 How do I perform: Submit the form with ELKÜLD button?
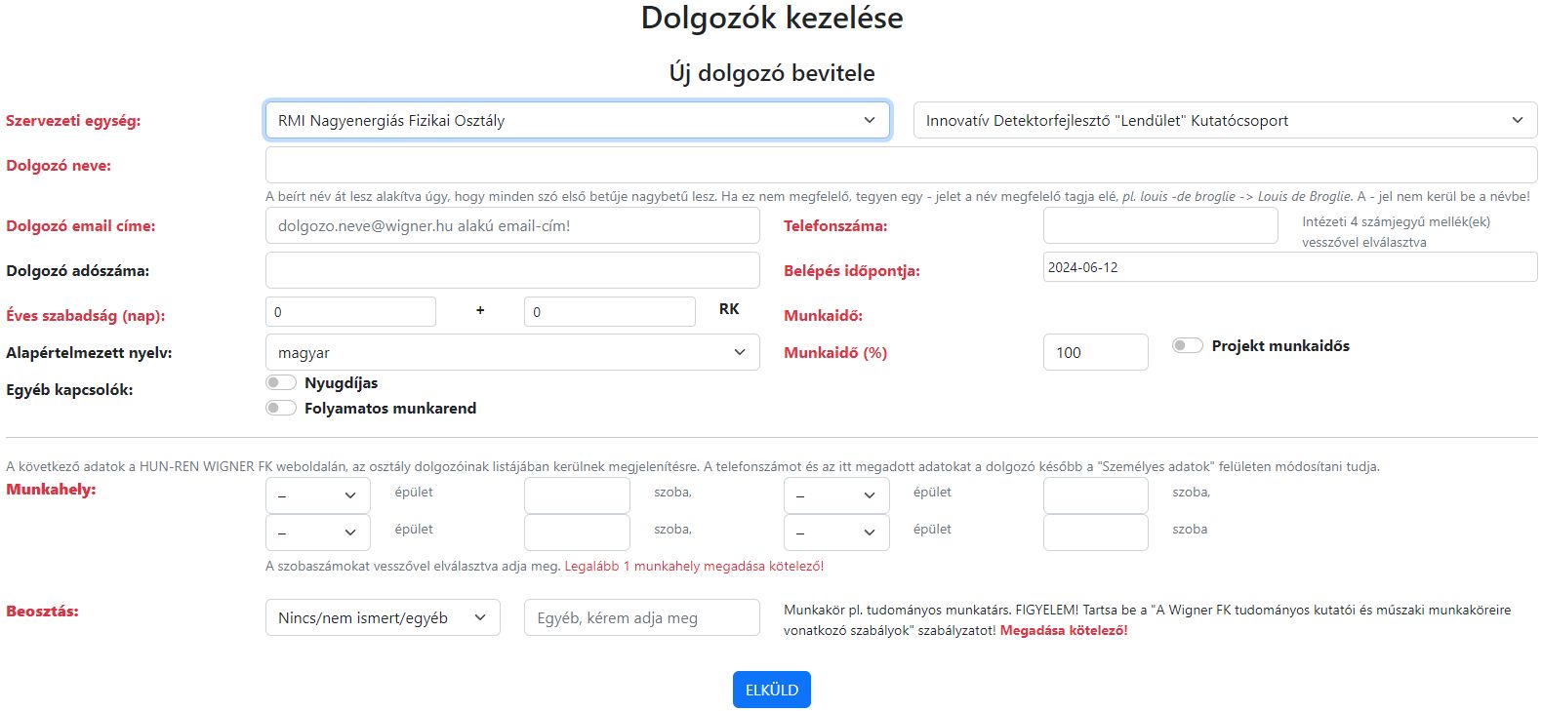click(x=771, y=690)
